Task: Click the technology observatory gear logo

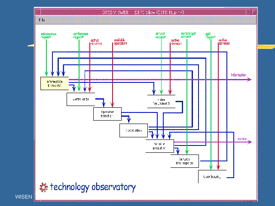Action: pos(43,187)
